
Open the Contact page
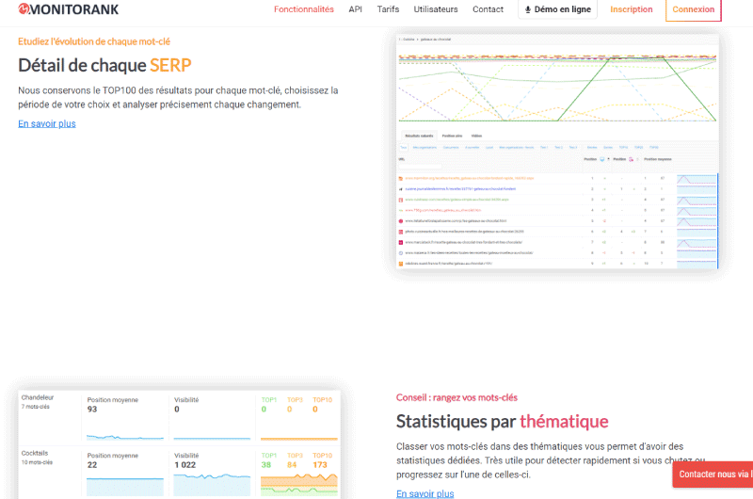tap(488, 9)
